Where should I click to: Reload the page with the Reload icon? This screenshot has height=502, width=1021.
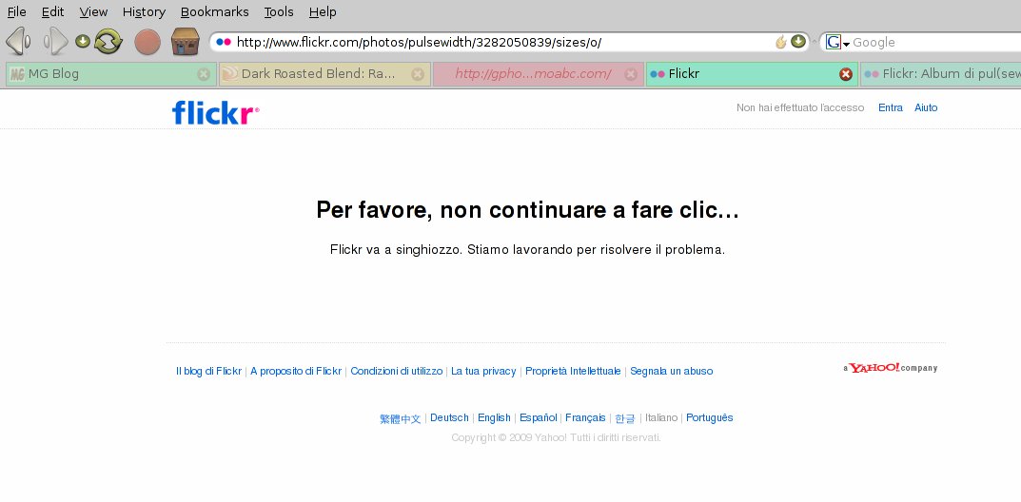(x=108, y=42)
